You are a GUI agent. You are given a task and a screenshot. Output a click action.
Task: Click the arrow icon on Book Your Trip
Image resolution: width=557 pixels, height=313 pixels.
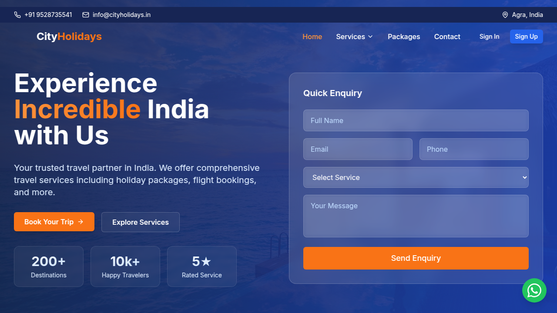pyautogui.click(x=81, y=222)
